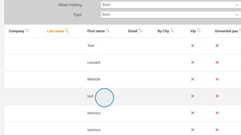Viewport: 241px width, 135px height.
Task: Click the Email column header text
Action: click(x=133, y=31)
